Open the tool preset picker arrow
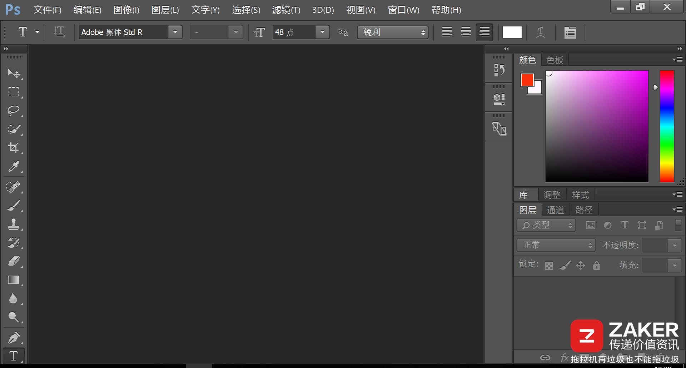 [x=37, y=32]
